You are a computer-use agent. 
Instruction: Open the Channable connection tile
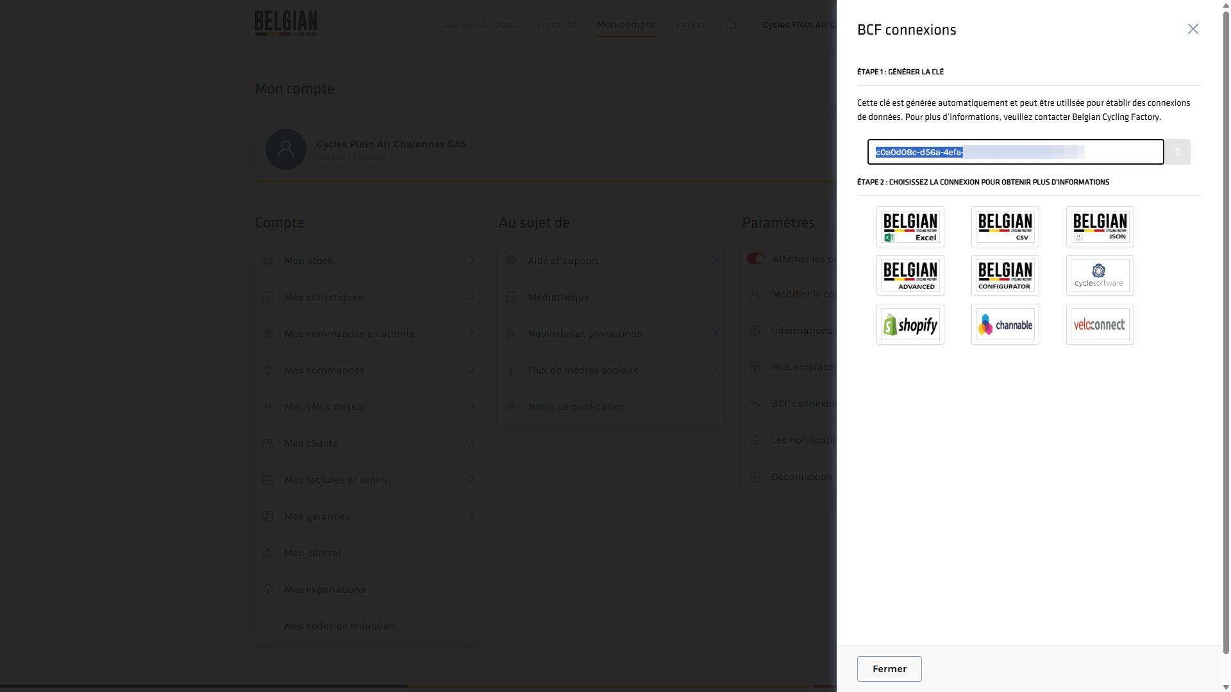[1005, 324]
